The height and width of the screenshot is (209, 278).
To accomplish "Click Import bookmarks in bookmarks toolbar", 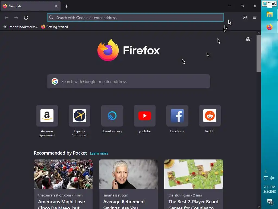I will [x=21, y=27].
